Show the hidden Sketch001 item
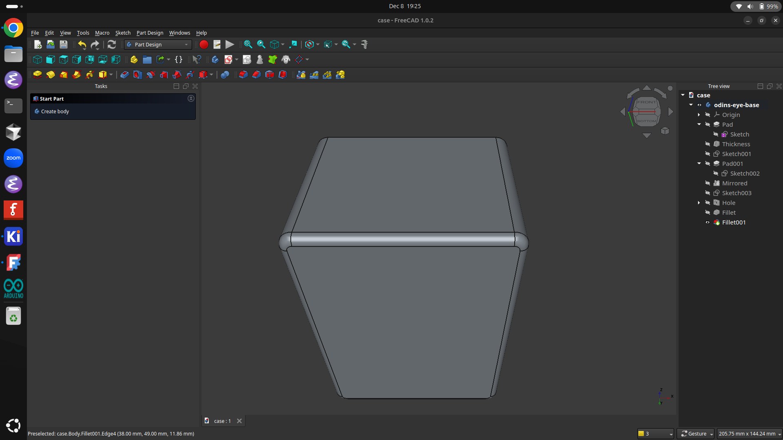Screen dimensions: 783x440 pyautogui.click(x=708, y=154)
